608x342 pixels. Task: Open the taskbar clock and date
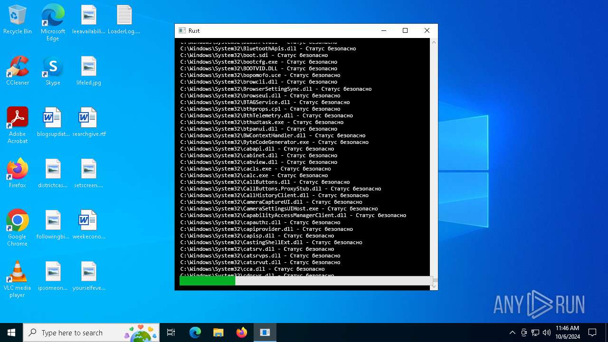coord(568,332)
